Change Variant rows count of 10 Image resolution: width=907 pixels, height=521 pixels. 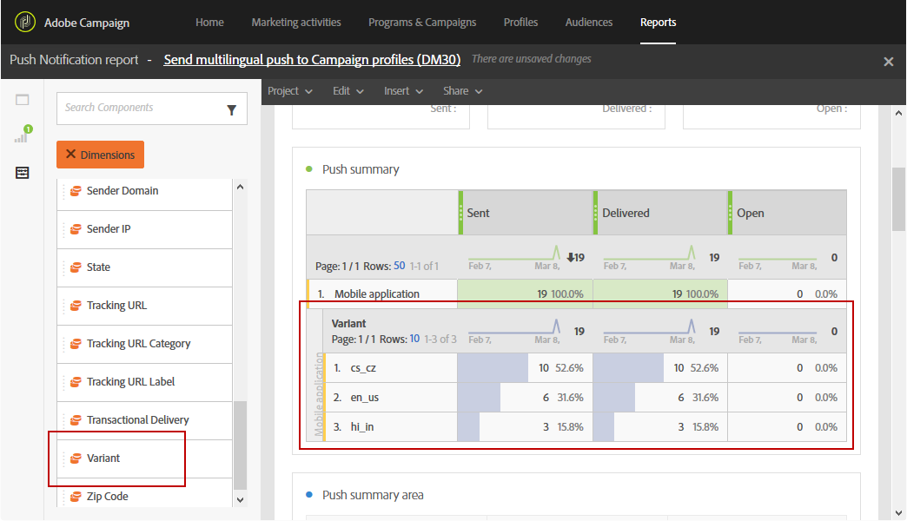point(414,339)
